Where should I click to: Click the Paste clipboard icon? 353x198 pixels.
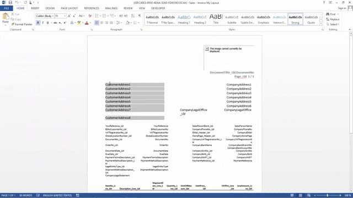tap(6, 16)
